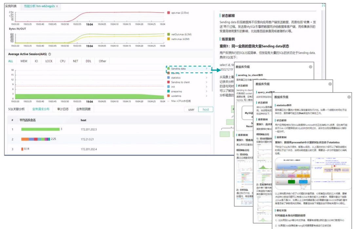Click the 状态解释 heading in right panel
Image resolution: width=354 pixels, height=229 pixels.
click(x=228, y=16)
